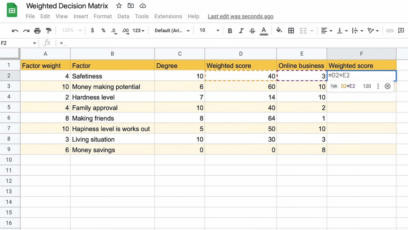The height and width of the screenshot is (230, 408).
Task: Click the Last edit was seconds ago link
Action: pos(240,16)
